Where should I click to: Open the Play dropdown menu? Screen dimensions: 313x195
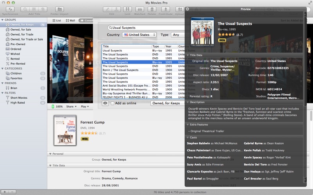point(85,106)
